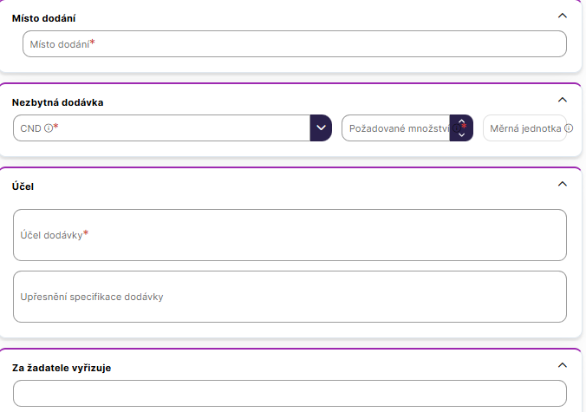This screenshot has width=586, height=412.
Task: Collapse the Nezbytná dodávka section
Action: pos(563,100)
